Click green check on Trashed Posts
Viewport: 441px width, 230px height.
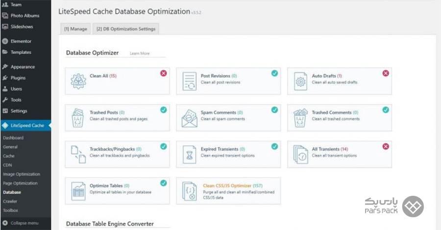(x=163, y=110)
